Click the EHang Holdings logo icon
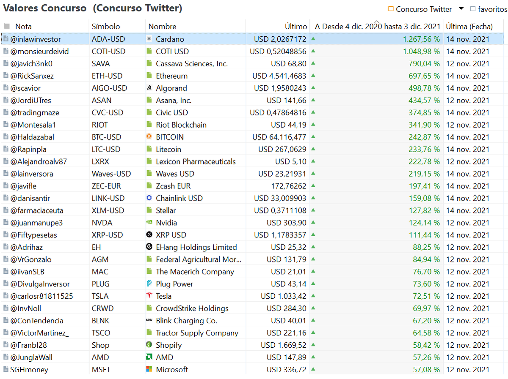 (x=149, y=247)
